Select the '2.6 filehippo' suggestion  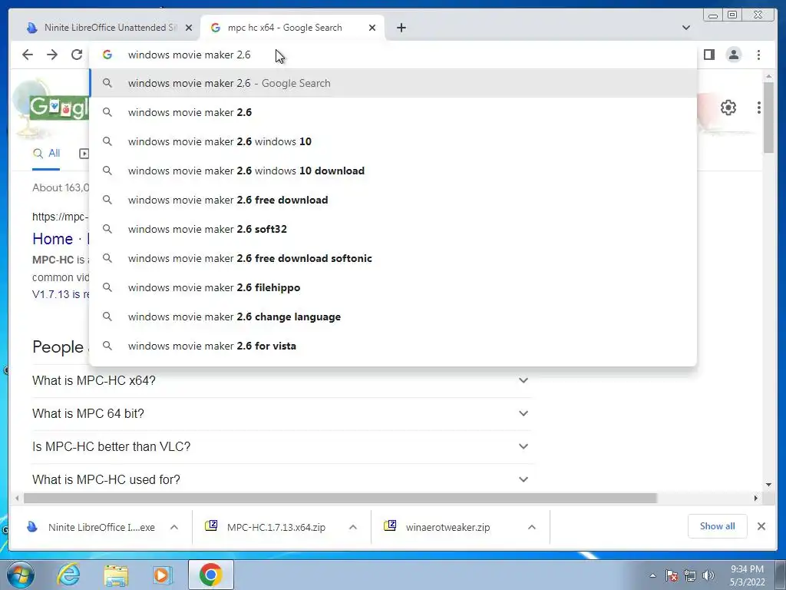(x=394, y=287)
